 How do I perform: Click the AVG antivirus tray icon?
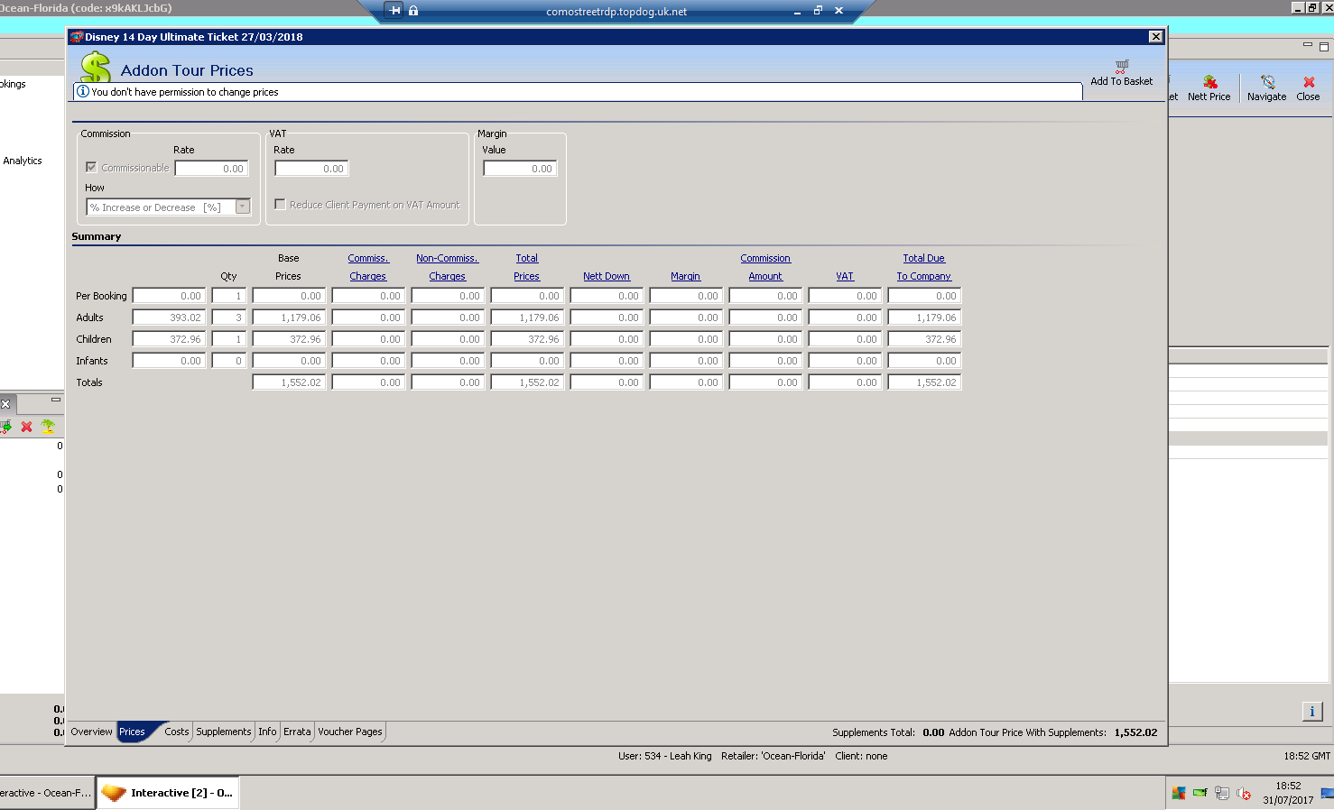1178,794
